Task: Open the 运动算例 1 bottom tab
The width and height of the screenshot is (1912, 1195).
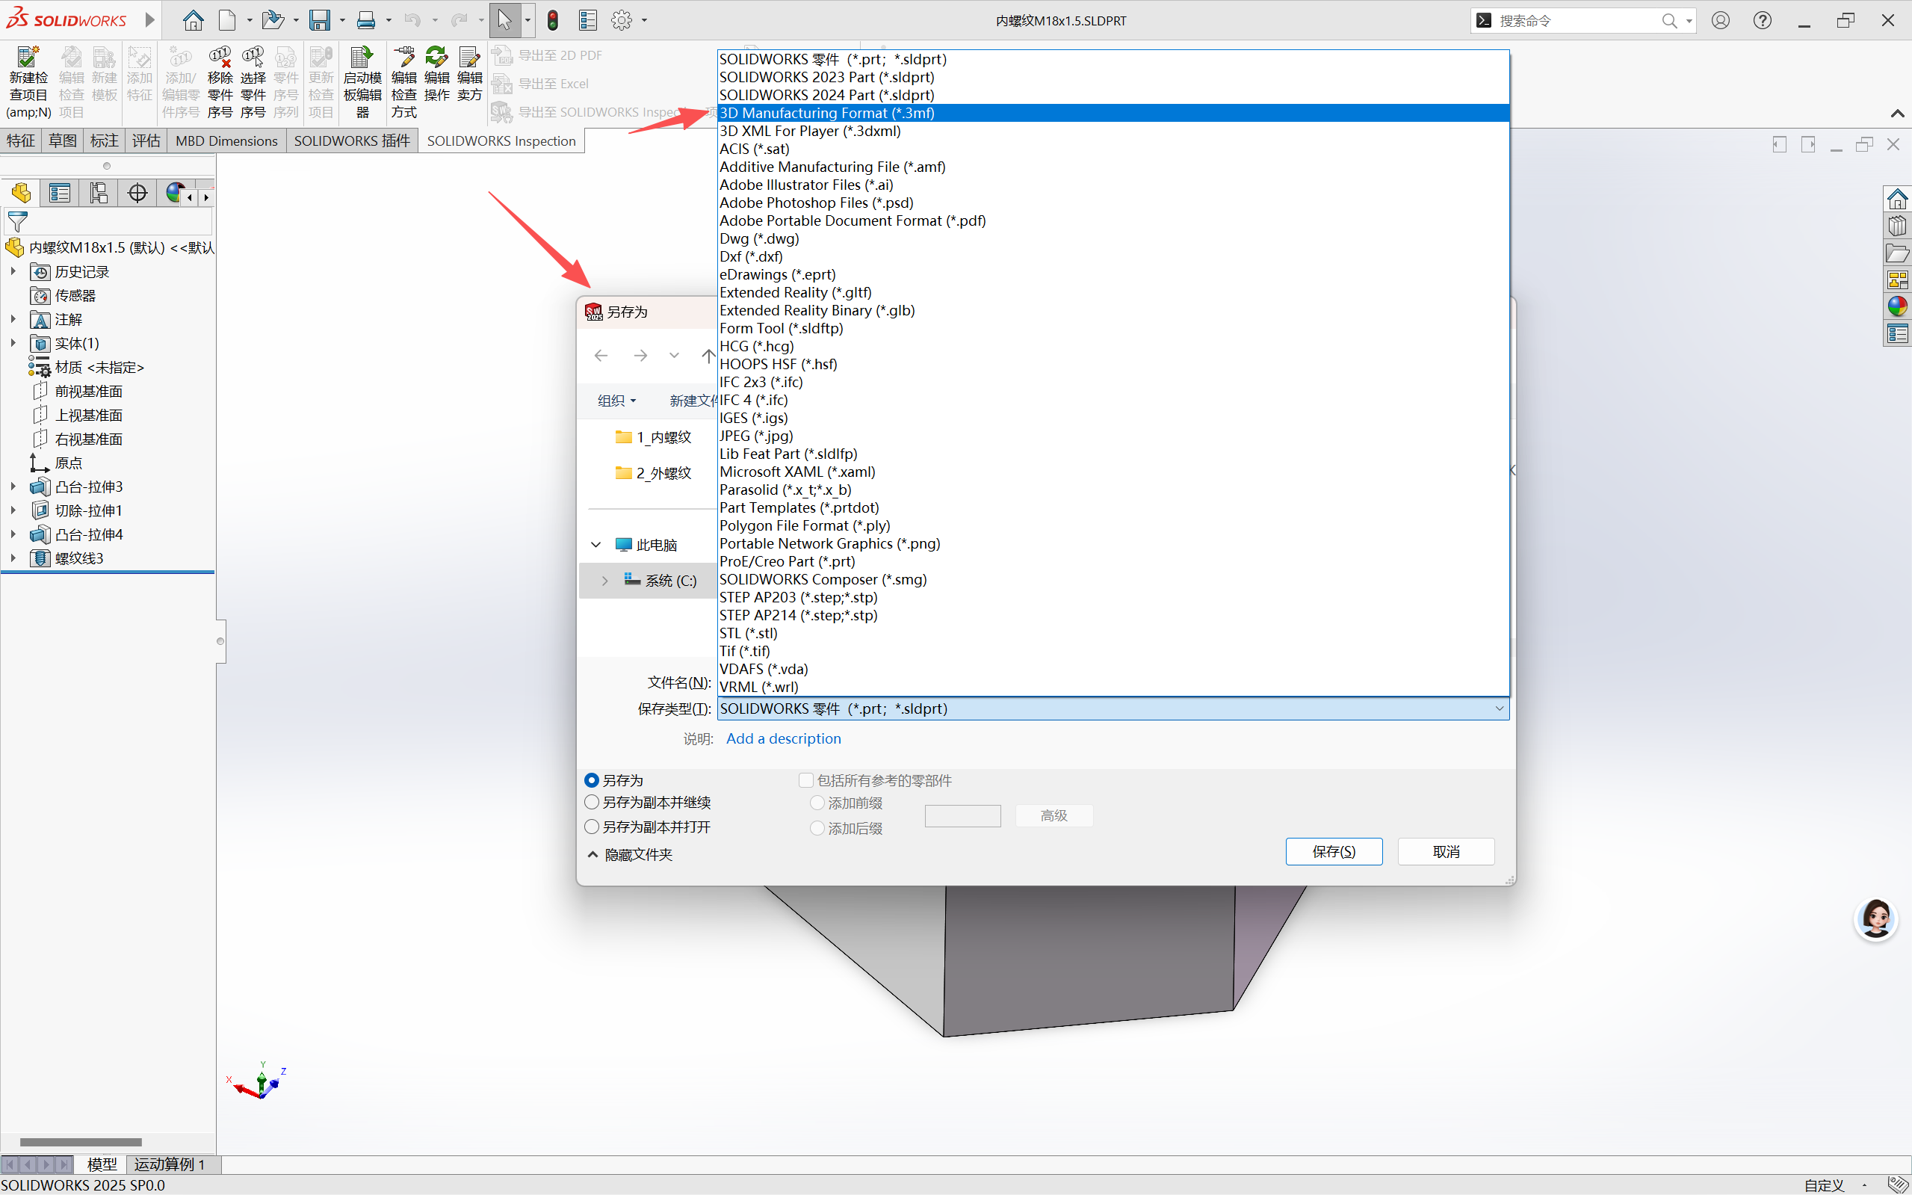Action: 169,1164
